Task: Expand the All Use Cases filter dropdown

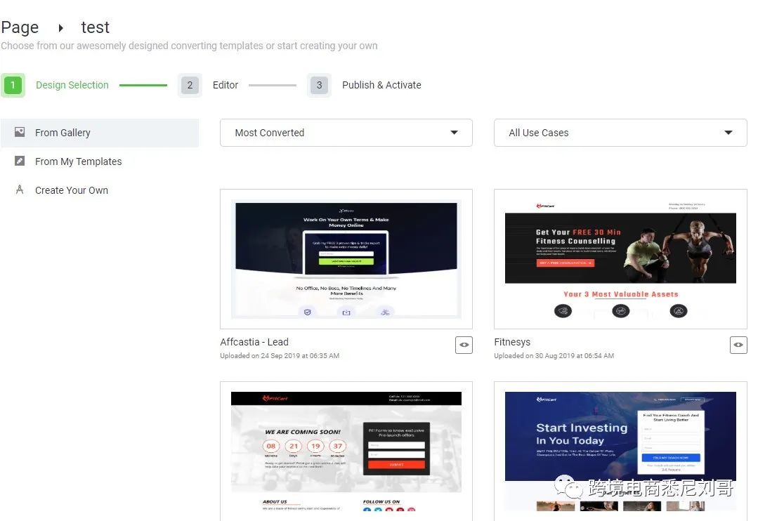Action: (620, 133)
